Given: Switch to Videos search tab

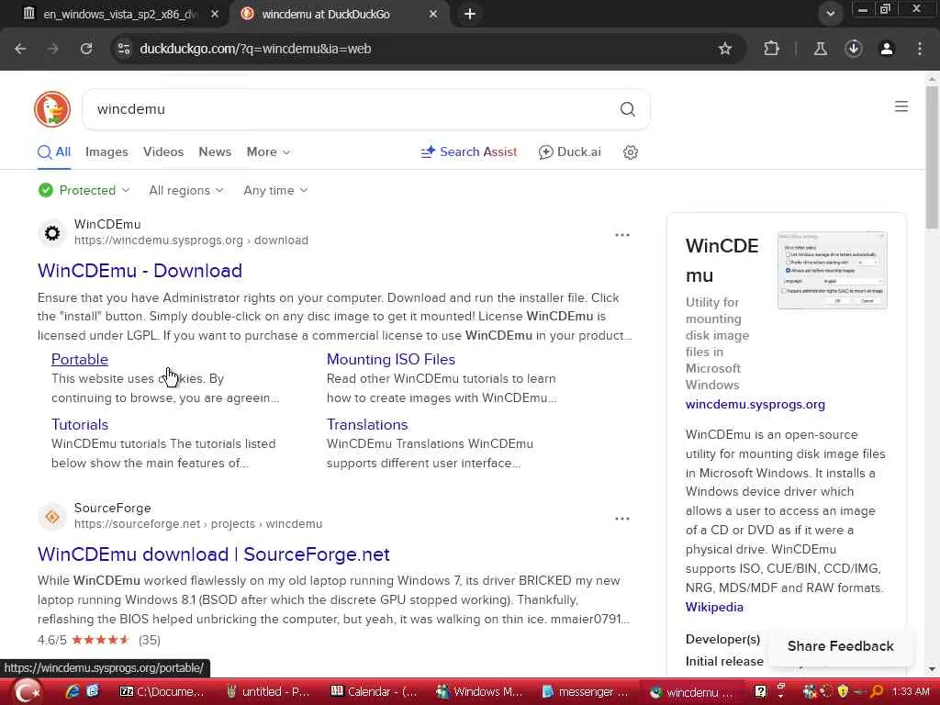Looking at the screenshot, I should point(163,152).
